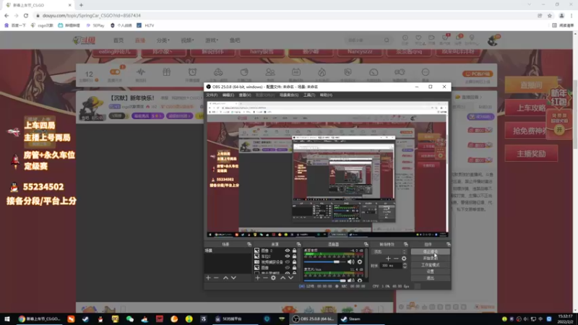Toggle lock on the video capture device source
The height and width of the screenshot is (325, 578).
coord(294,262)
